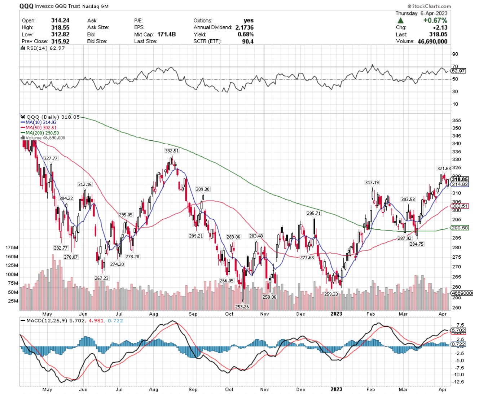Click the 278.07 price label
479x394 pixels.
click(x=71, y=257)
